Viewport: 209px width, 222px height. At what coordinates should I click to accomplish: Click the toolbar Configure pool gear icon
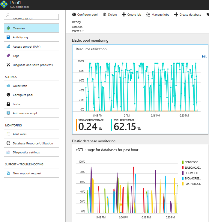pyautogui.click(x=74, y=14)
